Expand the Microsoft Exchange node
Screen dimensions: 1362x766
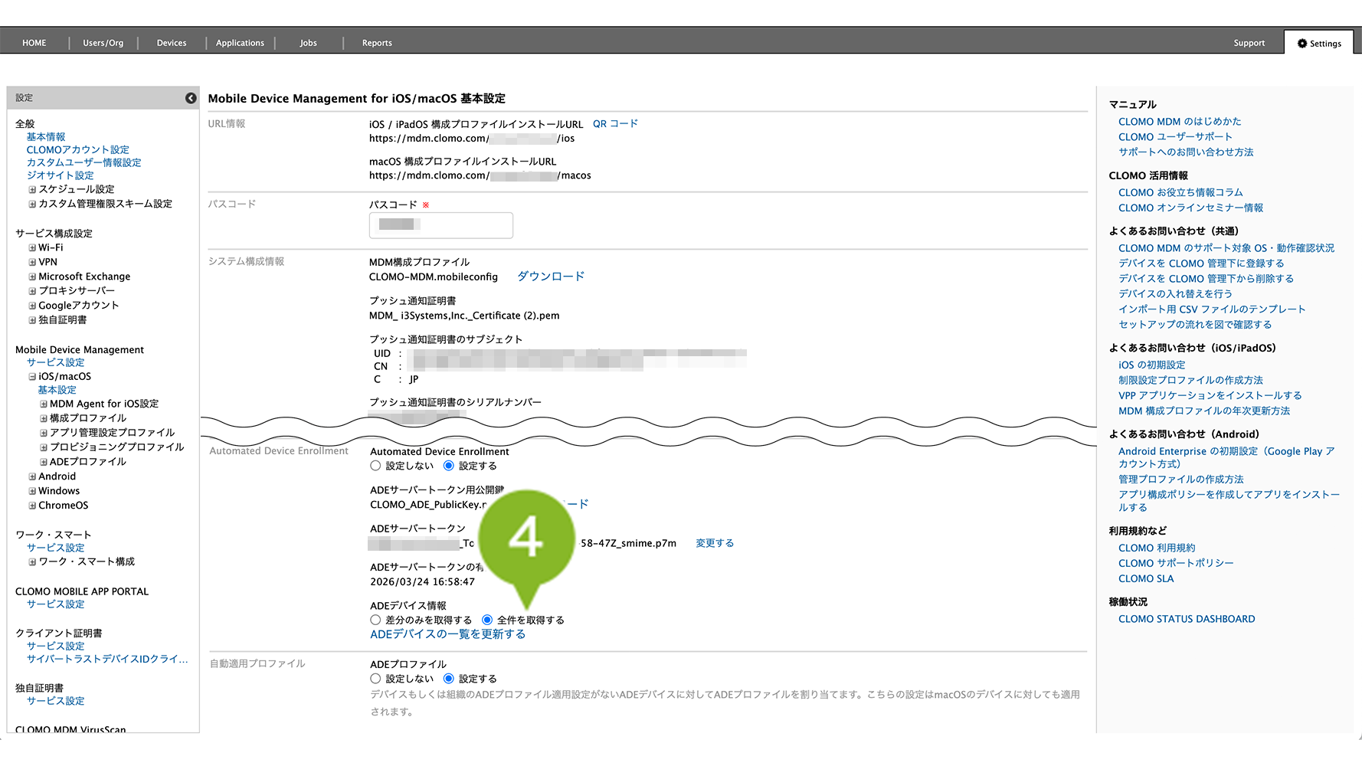[x=32, y=277]
